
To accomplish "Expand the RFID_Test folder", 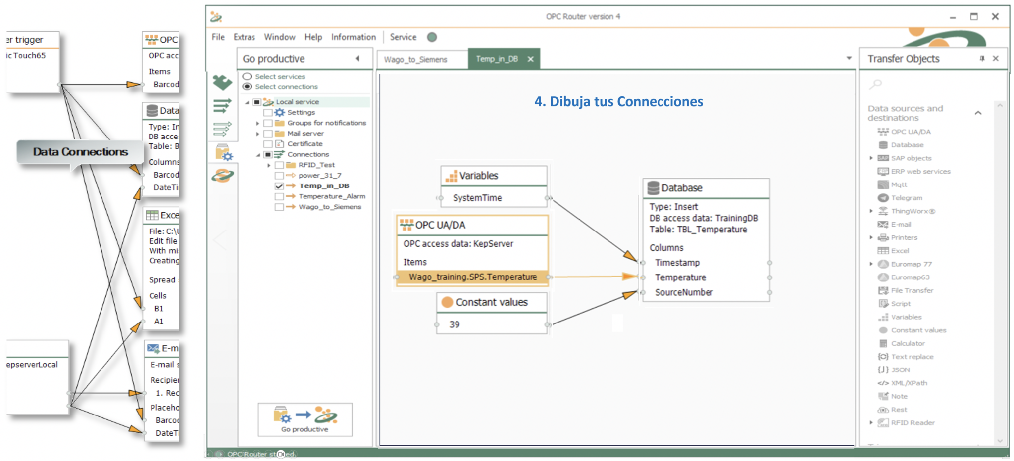I will point(269,165).
